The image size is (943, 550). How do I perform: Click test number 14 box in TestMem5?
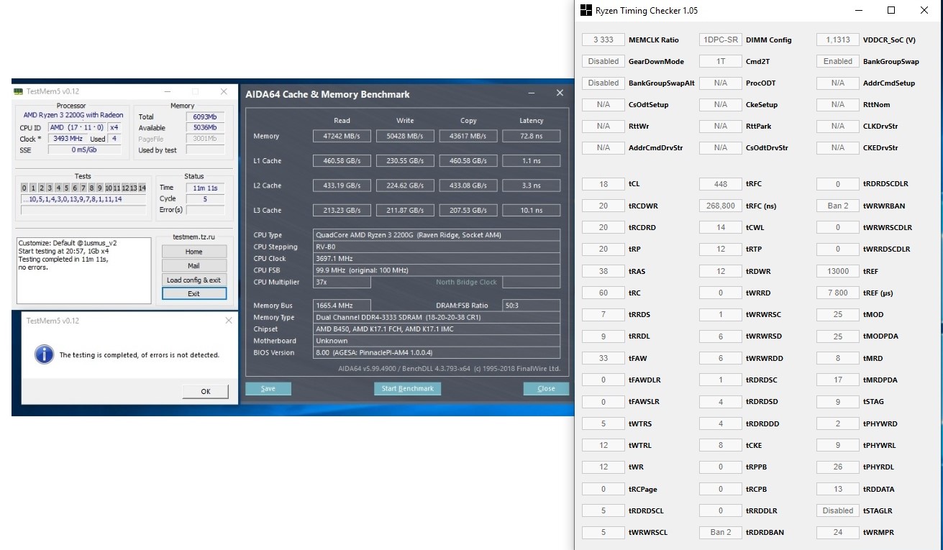pyautogui.click(x=142, y=188)
